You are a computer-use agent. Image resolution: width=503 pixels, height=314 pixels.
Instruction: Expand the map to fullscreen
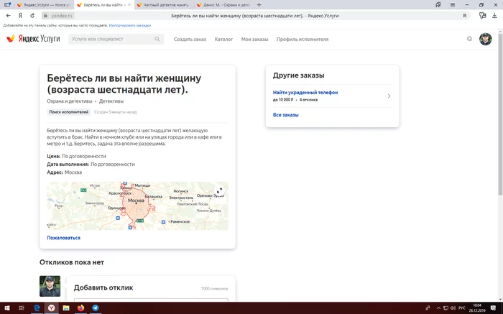219,190
